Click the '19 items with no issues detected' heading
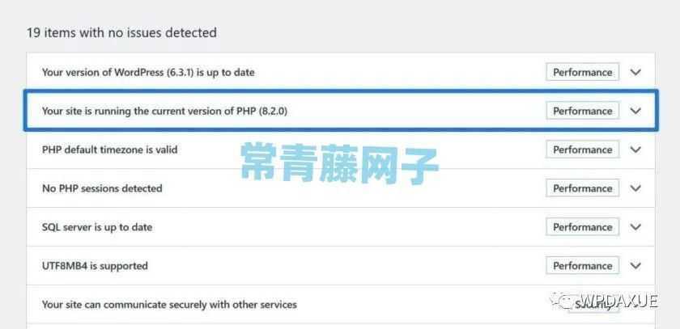This screenshot has height=329, width=680. point(122,32)
